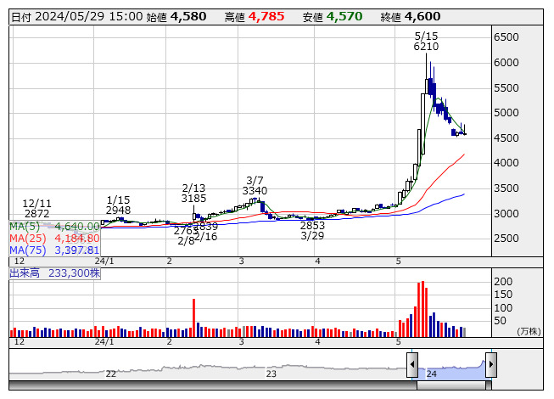
Task: Click the 1/15 high label 2948
Action: coord(118,210)
